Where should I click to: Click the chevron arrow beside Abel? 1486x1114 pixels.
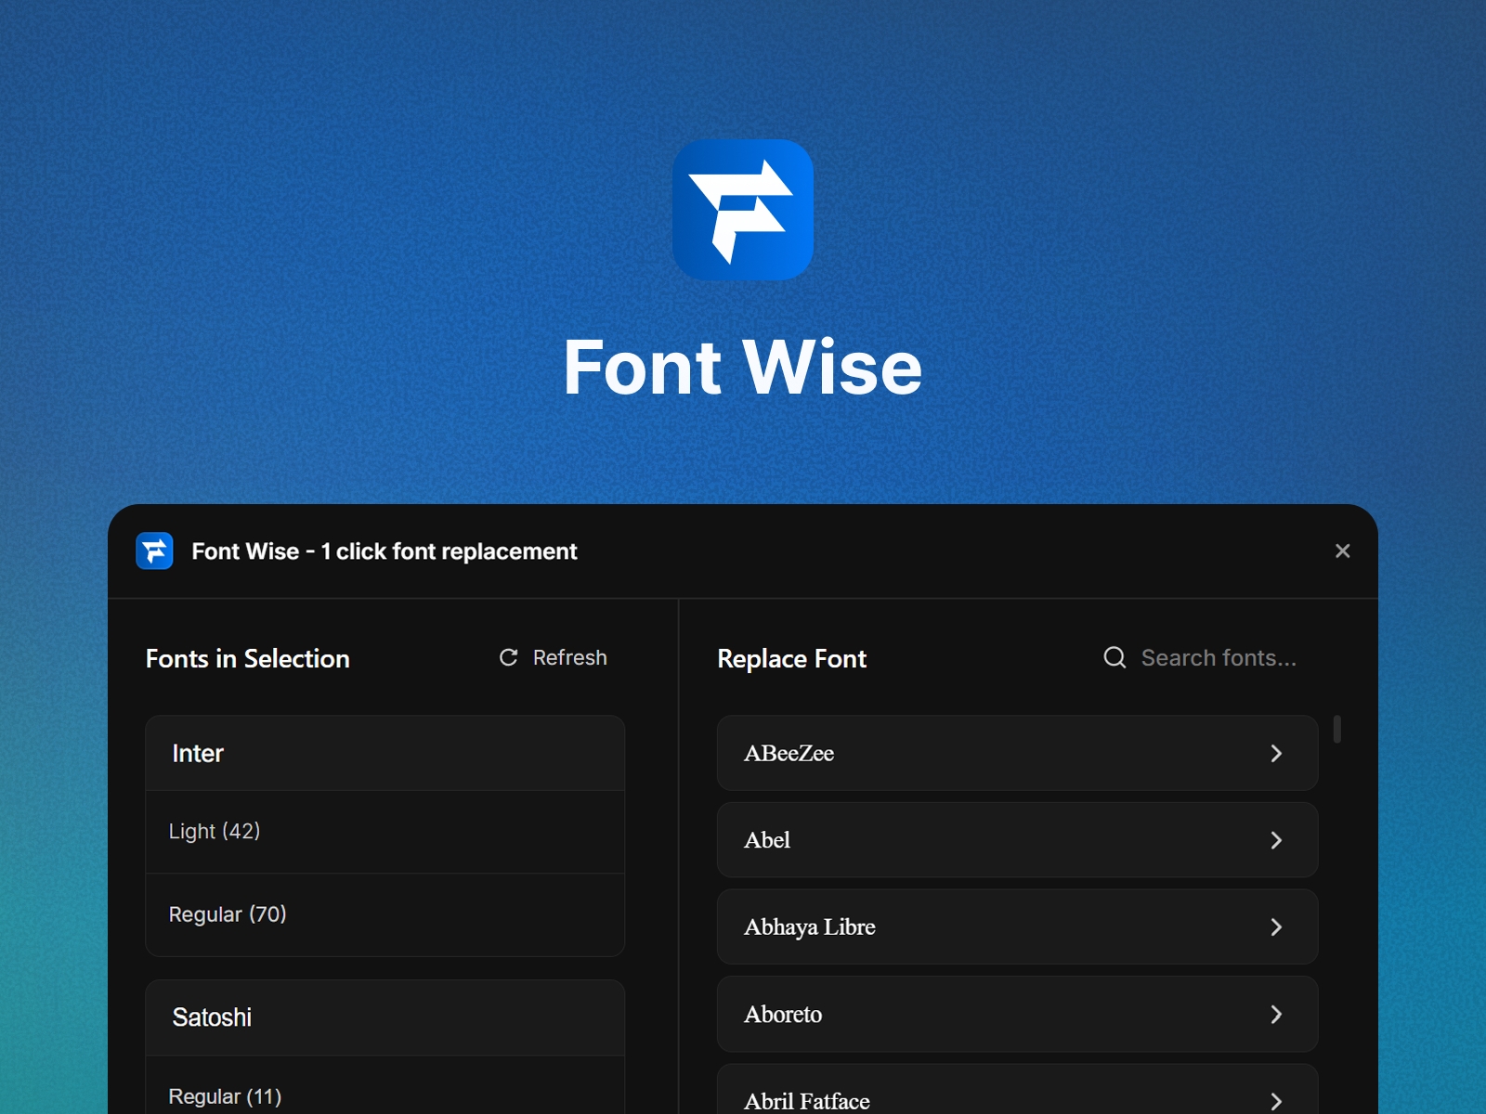(1276, 840)
